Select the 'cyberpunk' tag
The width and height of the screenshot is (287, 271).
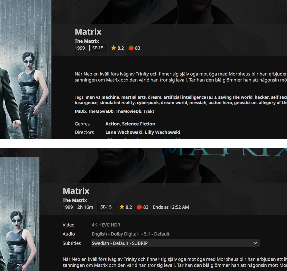pos(148,103)
